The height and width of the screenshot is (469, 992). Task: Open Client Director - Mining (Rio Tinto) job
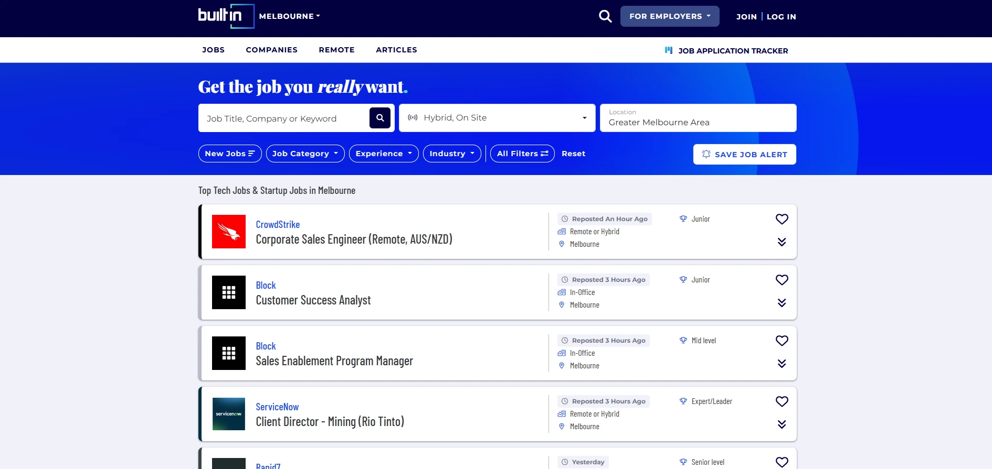tap(330, 422)
